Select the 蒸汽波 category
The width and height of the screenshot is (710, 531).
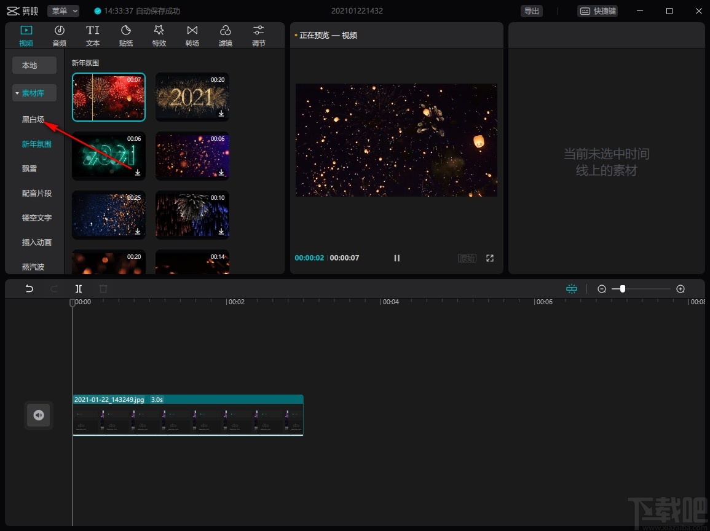pyautogui.click(x=33, y=267)
